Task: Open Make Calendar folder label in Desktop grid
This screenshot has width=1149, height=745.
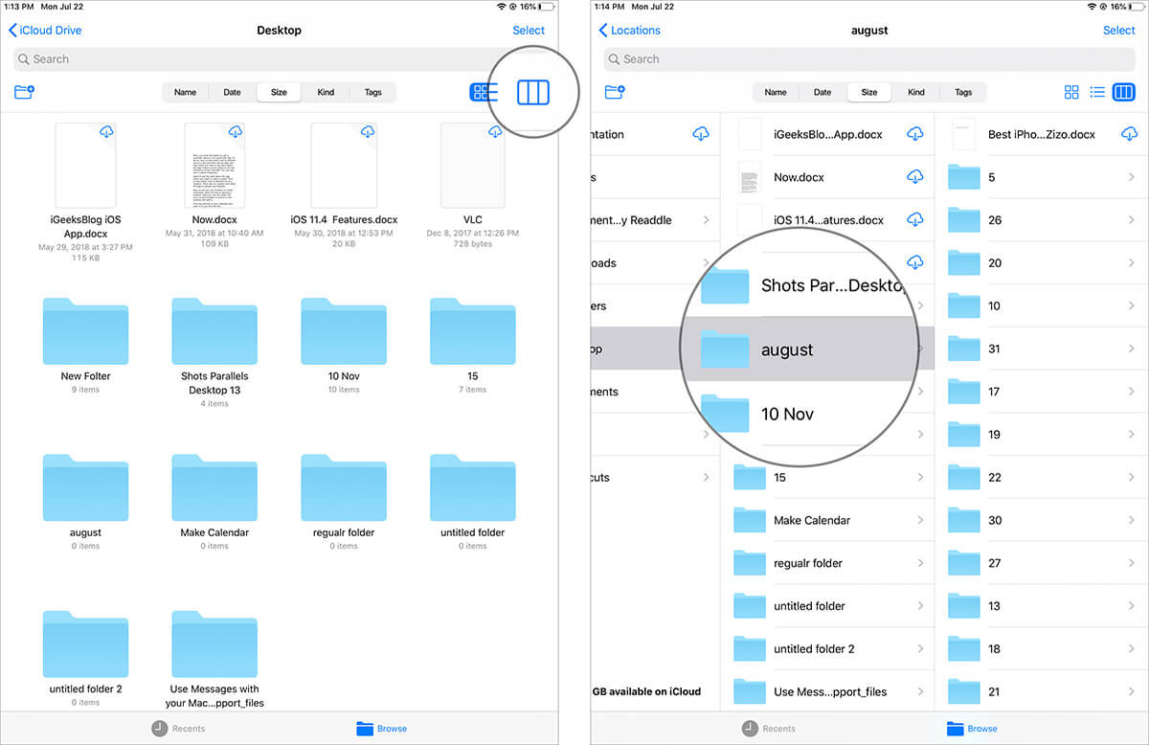Action: point(214,532)
